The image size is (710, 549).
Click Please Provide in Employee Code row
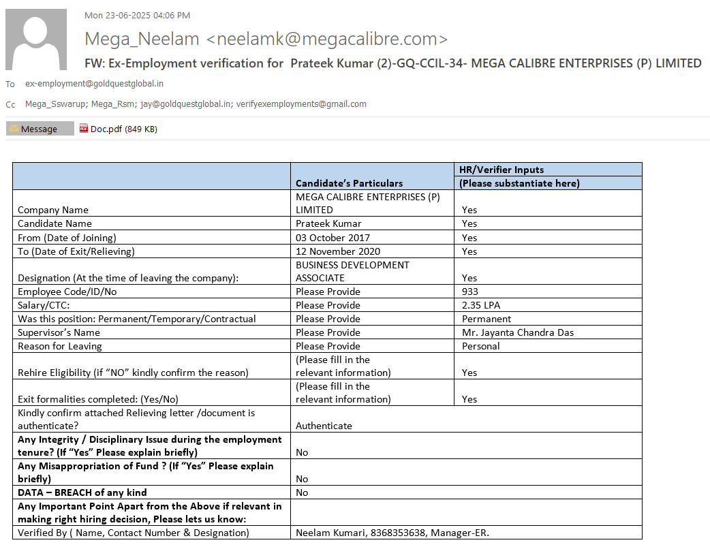[328, 292]
